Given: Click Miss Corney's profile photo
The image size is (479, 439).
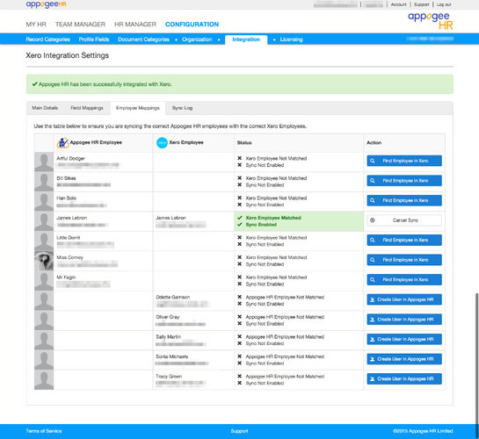Looking at the screenshot, I should [44, 261].
